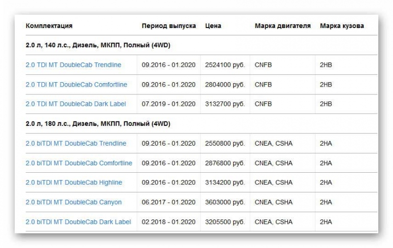The height and width of the screenshot is (248, 393).
Task: Click the period in the TDI Trendline row
Action: (168, 65)
